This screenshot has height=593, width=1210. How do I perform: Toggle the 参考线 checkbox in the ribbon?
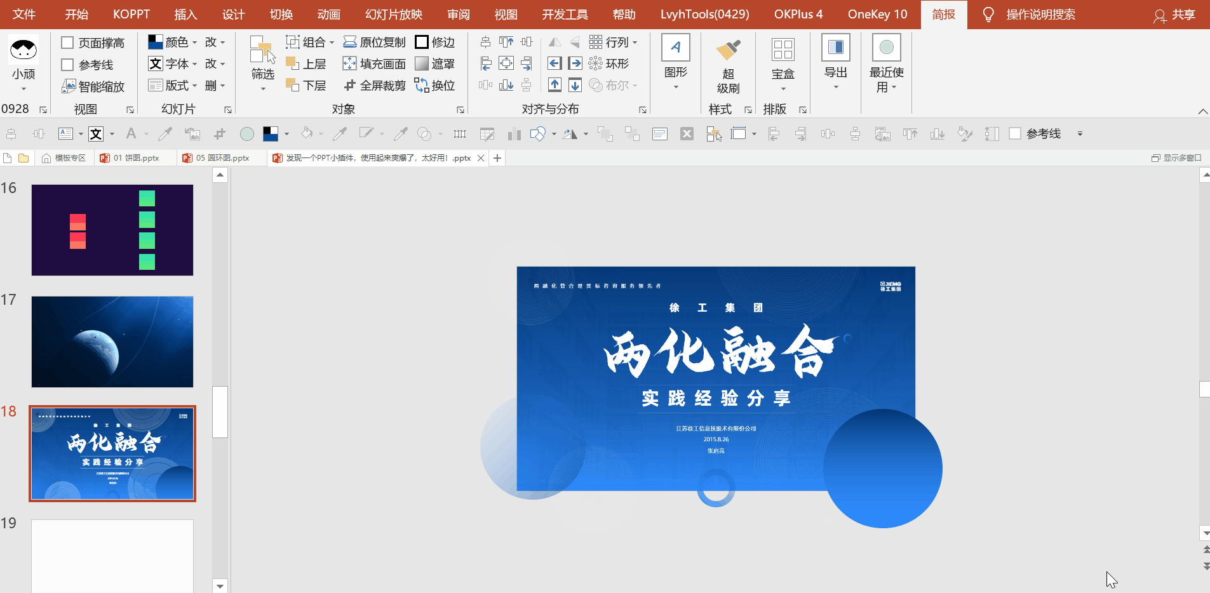(68, 65)
